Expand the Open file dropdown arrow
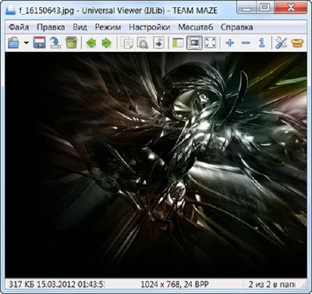This screenshot has height=294, width=312. pyautogui.click(x=27, y=43)
